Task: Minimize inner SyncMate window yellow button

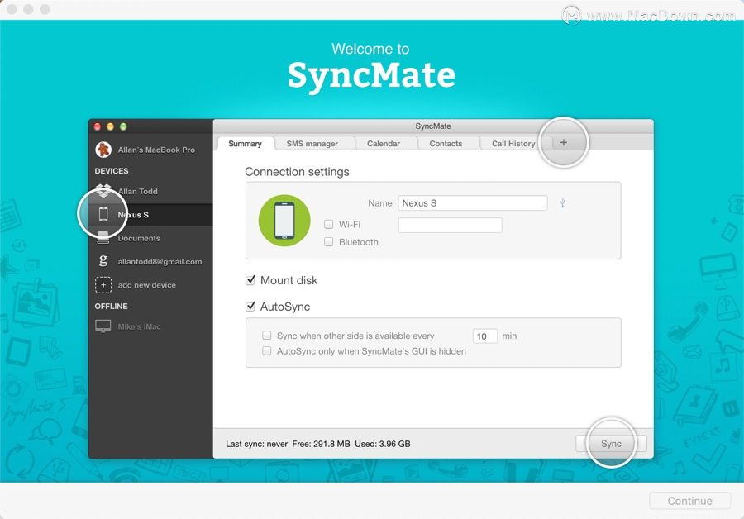Action: (x=110, y=126)
